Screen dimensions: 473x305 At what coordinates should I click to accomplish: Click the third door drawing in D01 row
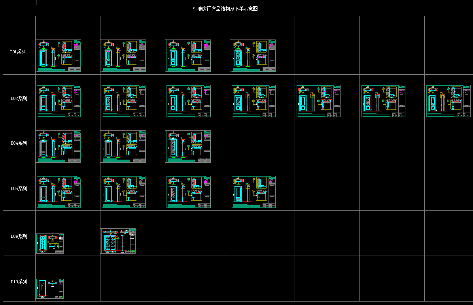click(x=188, y=56)
